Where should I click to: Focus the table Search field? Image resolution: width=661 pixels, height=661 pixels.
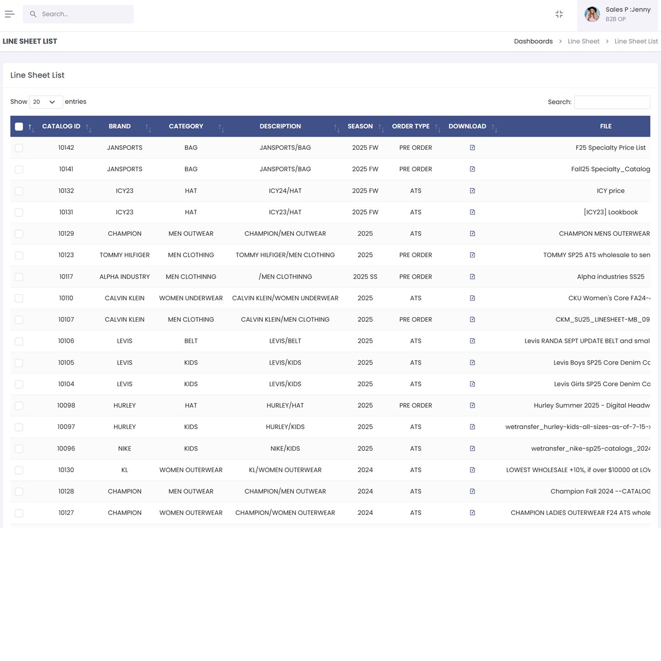click(x=612, y=102)
